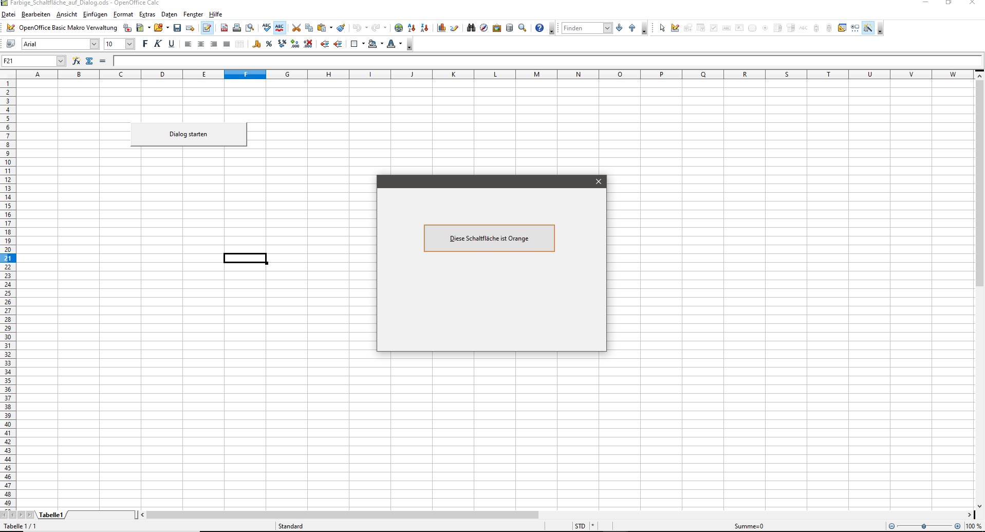Open Find & Replace binoculars icon
Image resolution: width=985 pixels, height=532 pixels.
coord(471,28)
